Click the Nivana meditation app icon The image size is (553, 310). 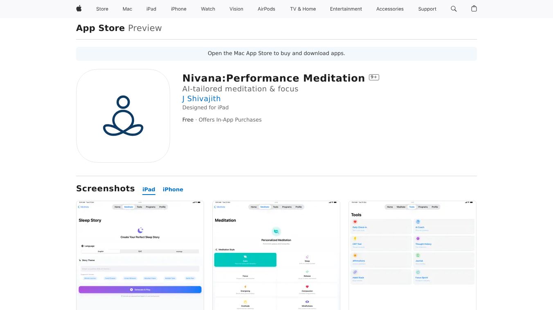[123, 116]
